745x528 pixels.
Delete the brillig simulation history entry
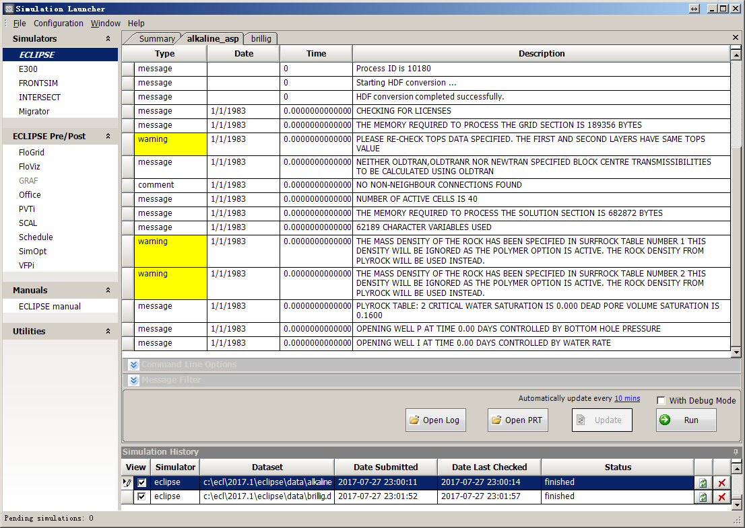[x=721, y=496]
